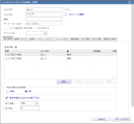This screenshot has width=134, height=124.
Task: Click the dialog vertical scrollbar
Action: tap(132, 56)
